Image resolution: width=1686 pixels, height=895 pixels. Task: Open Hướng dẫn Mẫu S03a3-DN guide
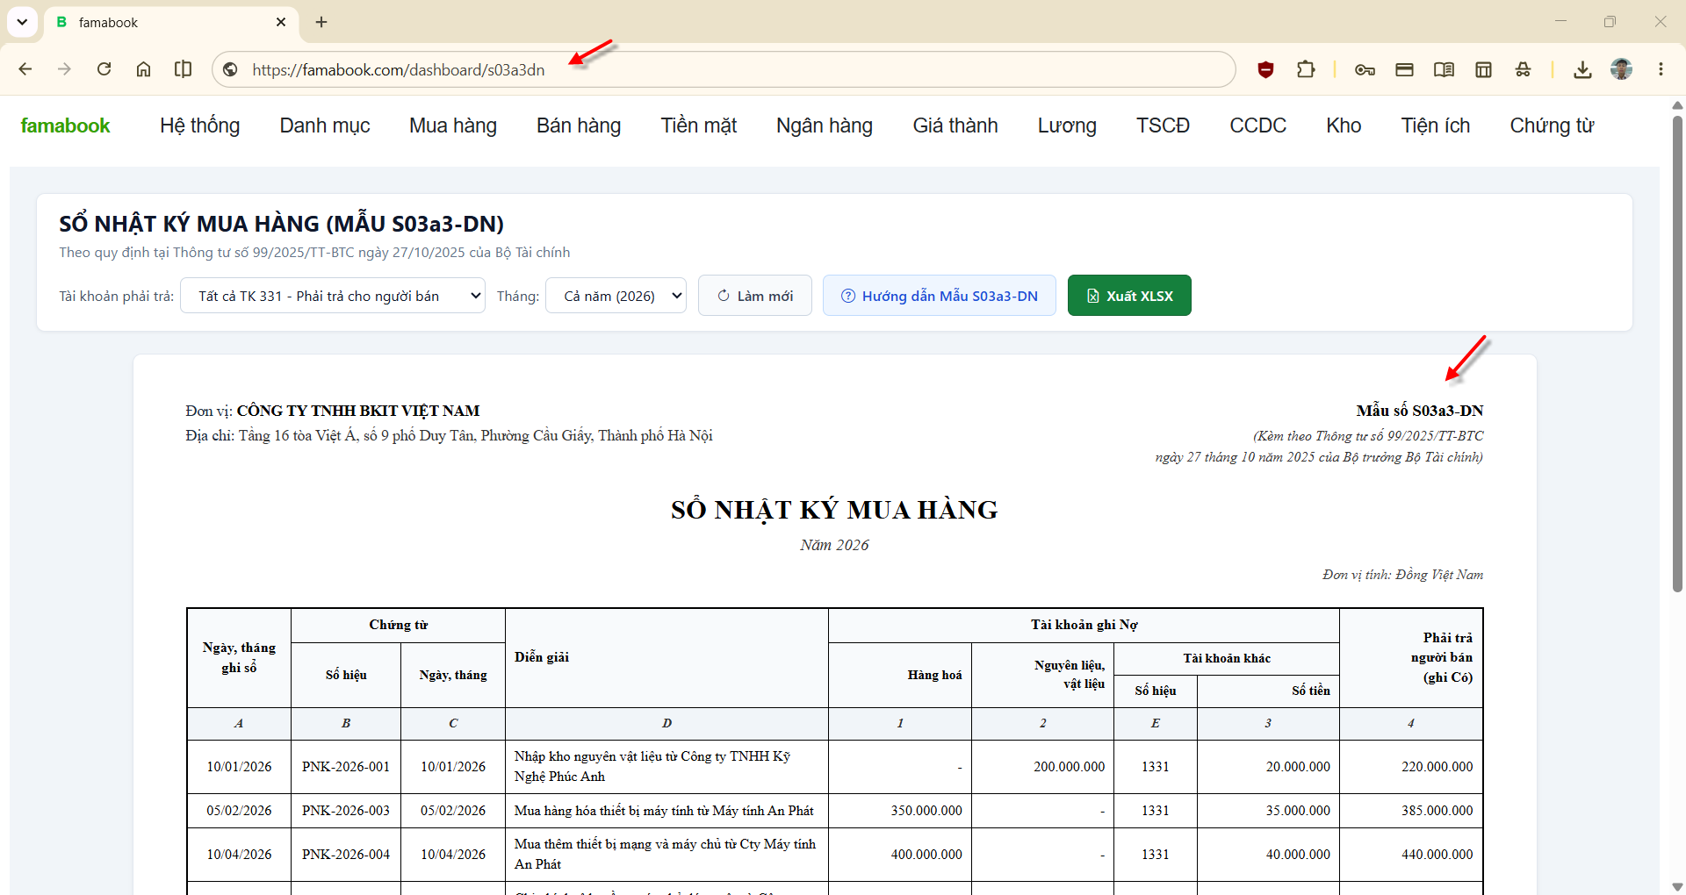(940, 296)
